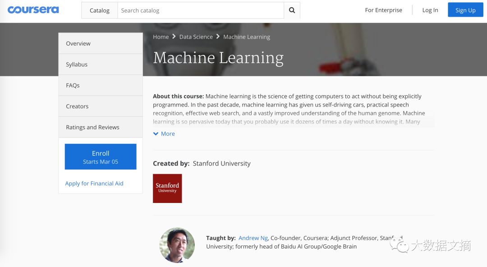Expand description with More
Image resolution: width=487 pixels, height=267 pixels.
(164, 133)
